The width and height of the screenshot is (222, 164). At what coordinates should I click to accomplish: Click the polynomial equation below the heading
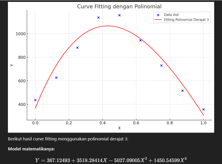(111, 160)
